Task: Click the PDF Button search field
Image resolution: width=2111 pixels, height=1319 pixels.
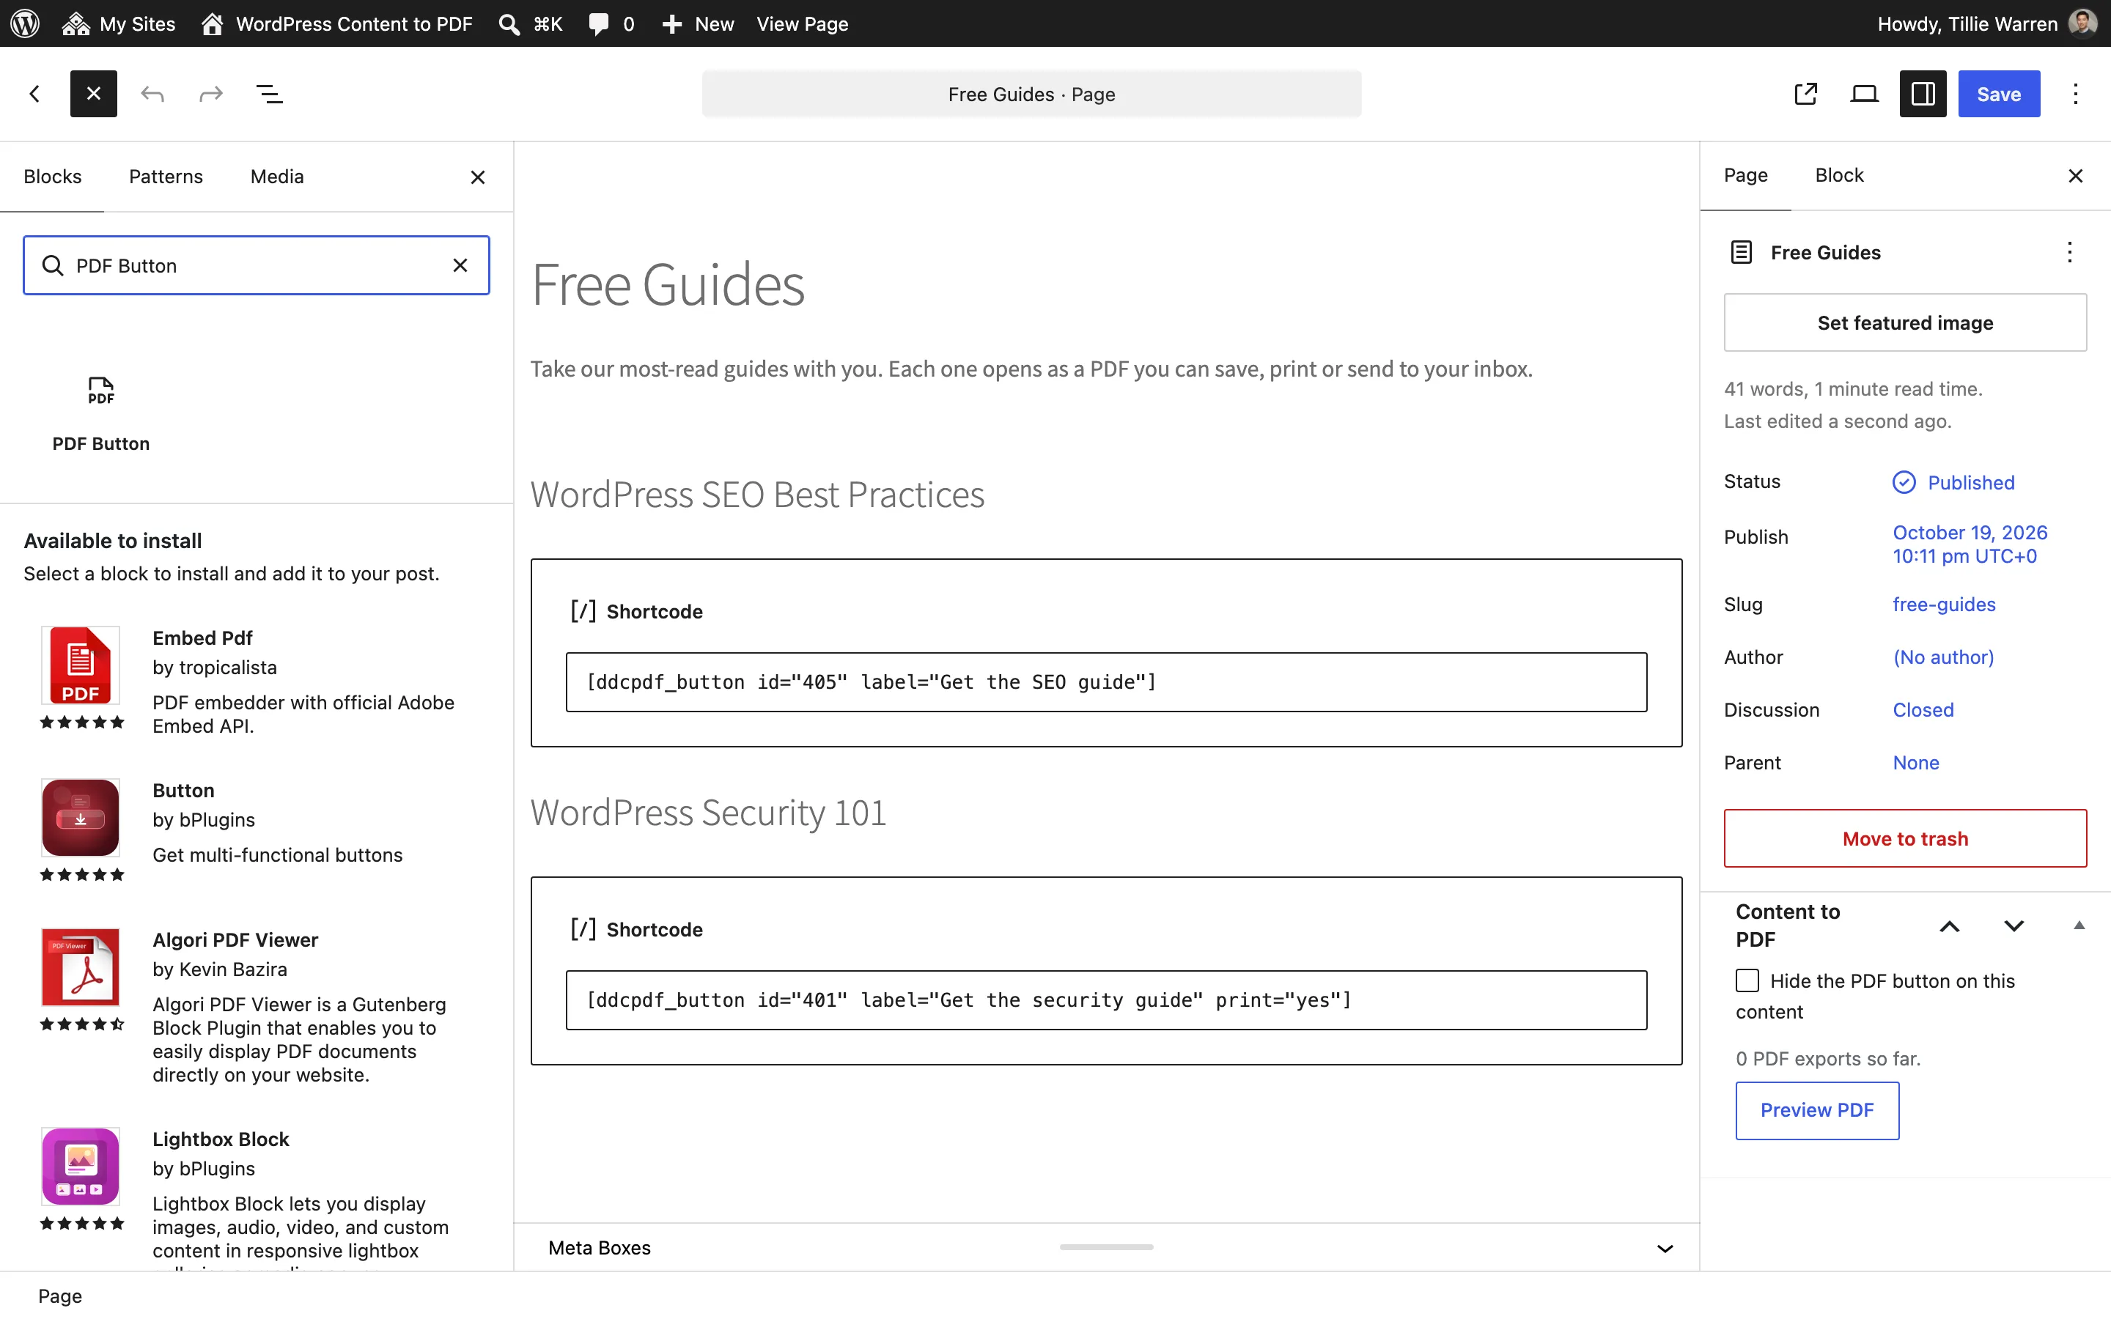Action: [x=257, y=265]
